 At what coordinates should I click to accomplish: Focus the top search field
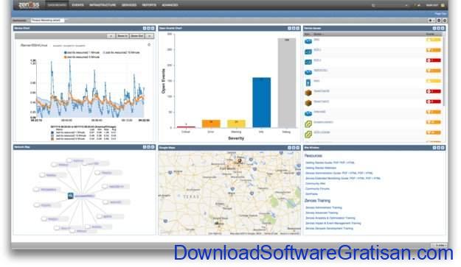tap(389, 5)
